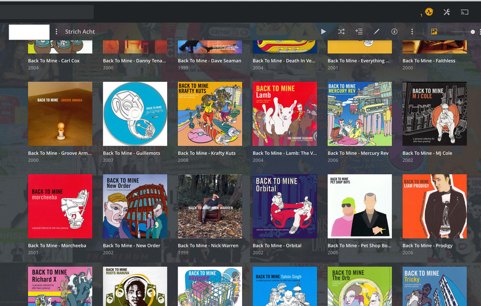Click title Back To Mine - Morcheeba

(x=57, y=245)
